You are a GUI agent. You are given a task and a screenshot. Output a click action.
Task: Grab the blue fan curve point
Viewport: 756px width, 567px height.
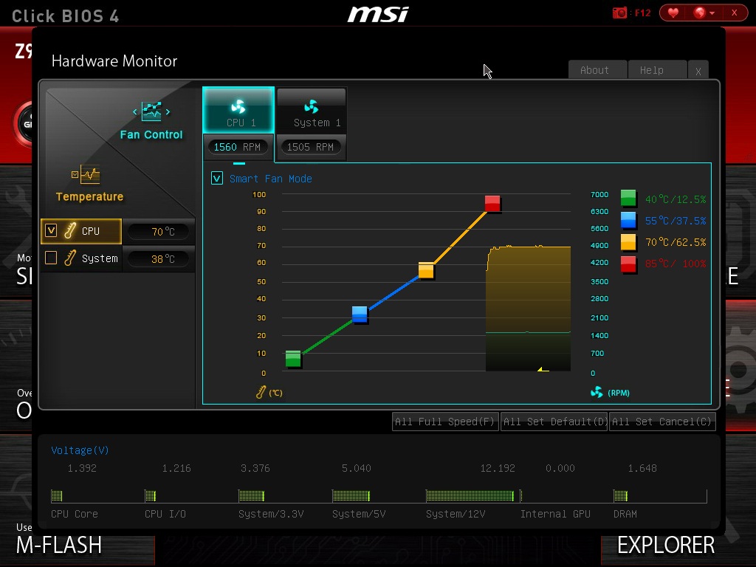click(360, 315)
